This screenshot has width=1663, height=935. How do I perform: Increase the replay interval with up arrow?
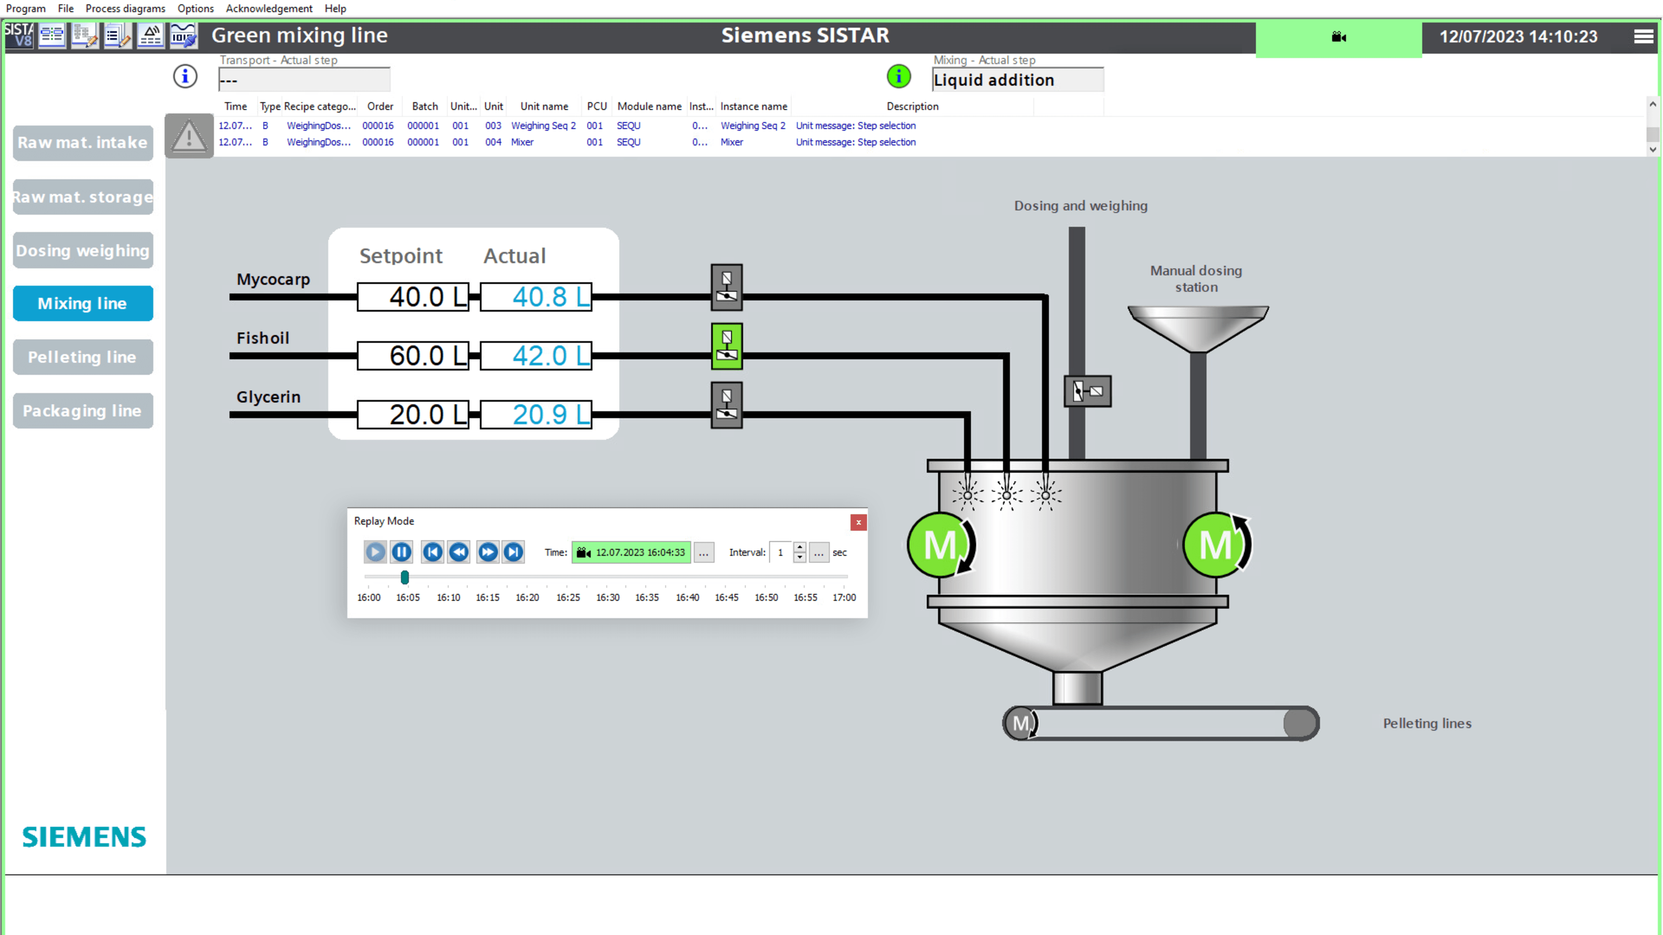point(799,547)
